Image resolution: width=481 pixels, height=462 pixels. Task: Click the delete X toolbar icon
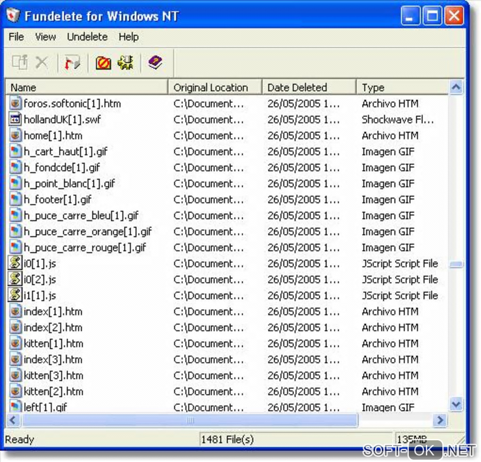click(41, 63)
